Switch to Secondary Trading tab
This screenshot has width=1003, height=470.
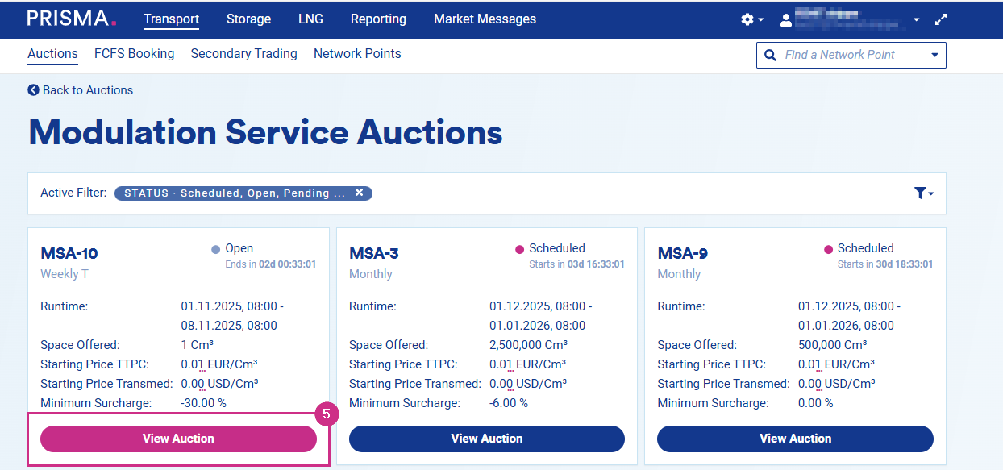pos(243,54)
